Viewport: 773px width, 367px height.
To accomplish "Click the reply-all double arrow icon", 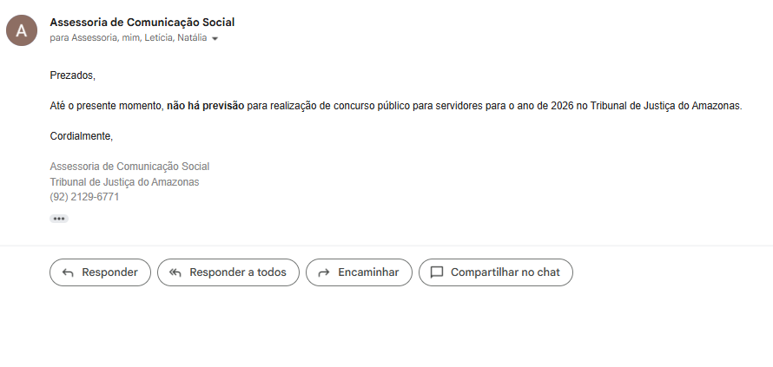I will (175, 272).
